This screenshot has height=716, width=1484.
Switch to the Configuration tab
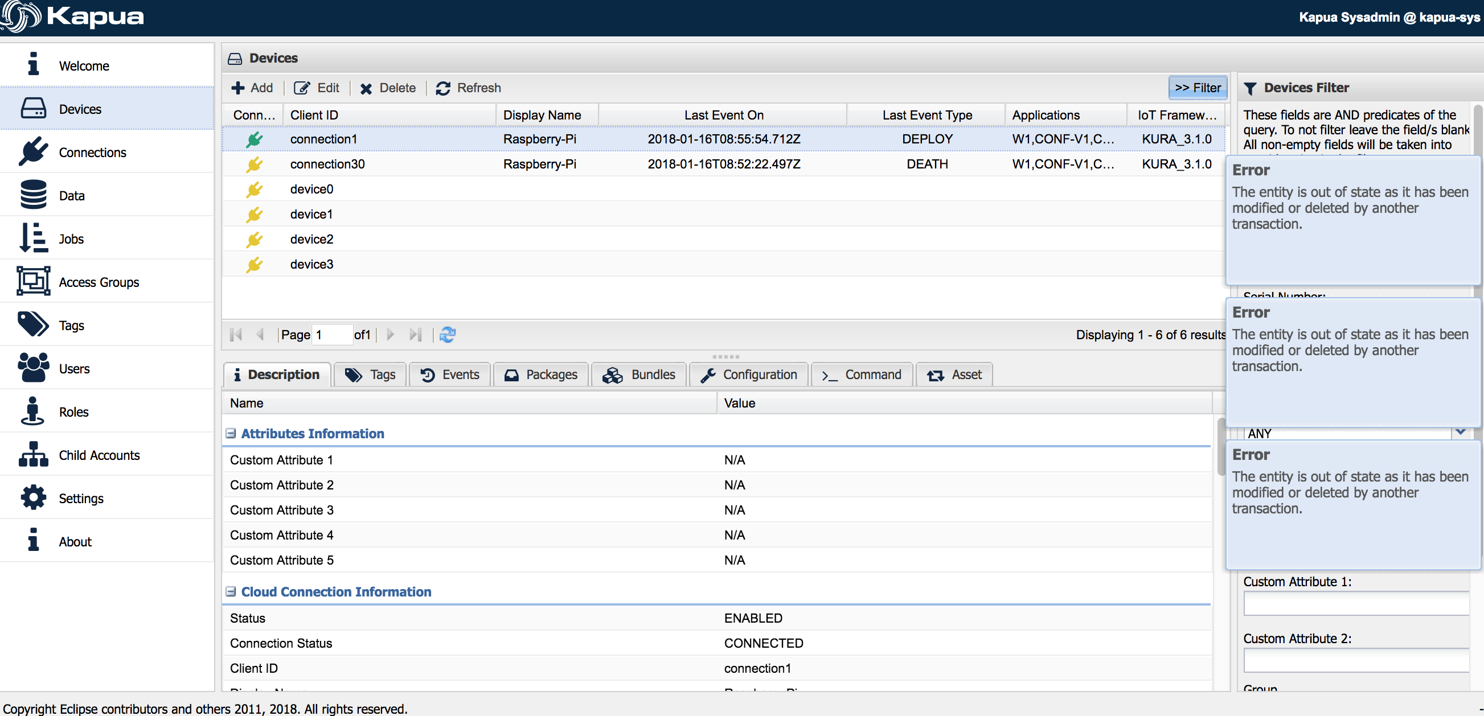point(748,374)
